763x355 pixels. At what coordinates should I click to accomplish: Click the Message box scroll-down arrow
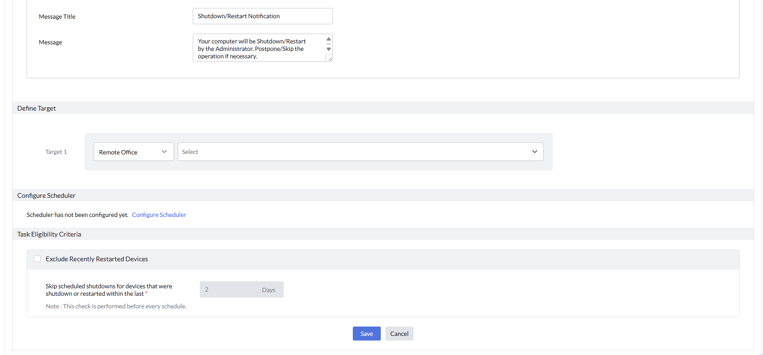pos(329,49)
